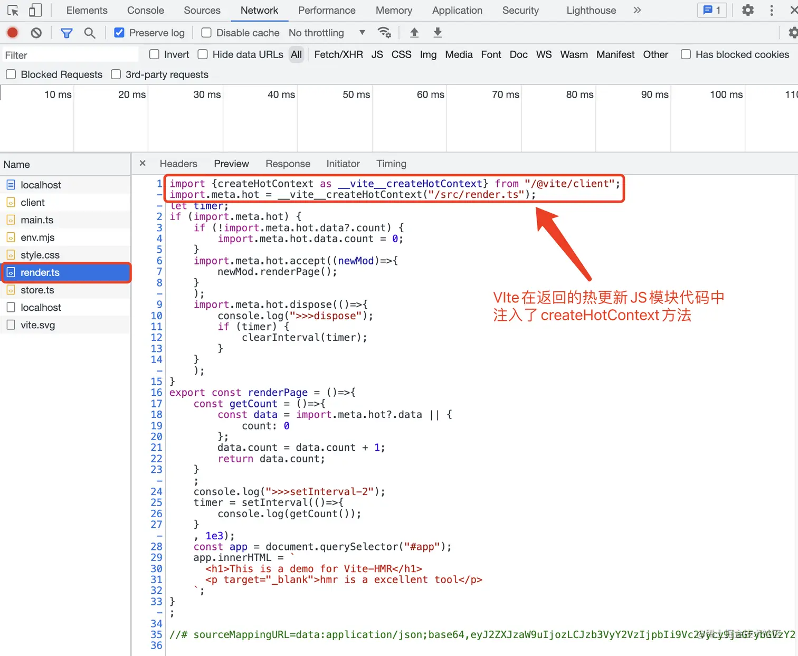798x656 pixels.
Task: Open the Lighthouse tab
Action: pyautogui.click(x=591, y=10)
